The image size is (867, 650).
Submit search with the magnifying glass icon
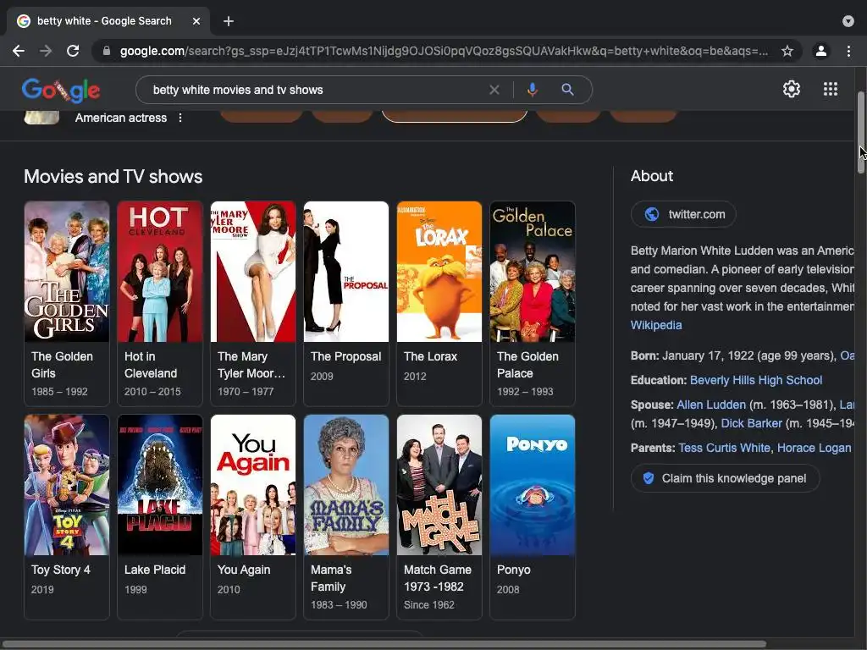tap(567, 90)
